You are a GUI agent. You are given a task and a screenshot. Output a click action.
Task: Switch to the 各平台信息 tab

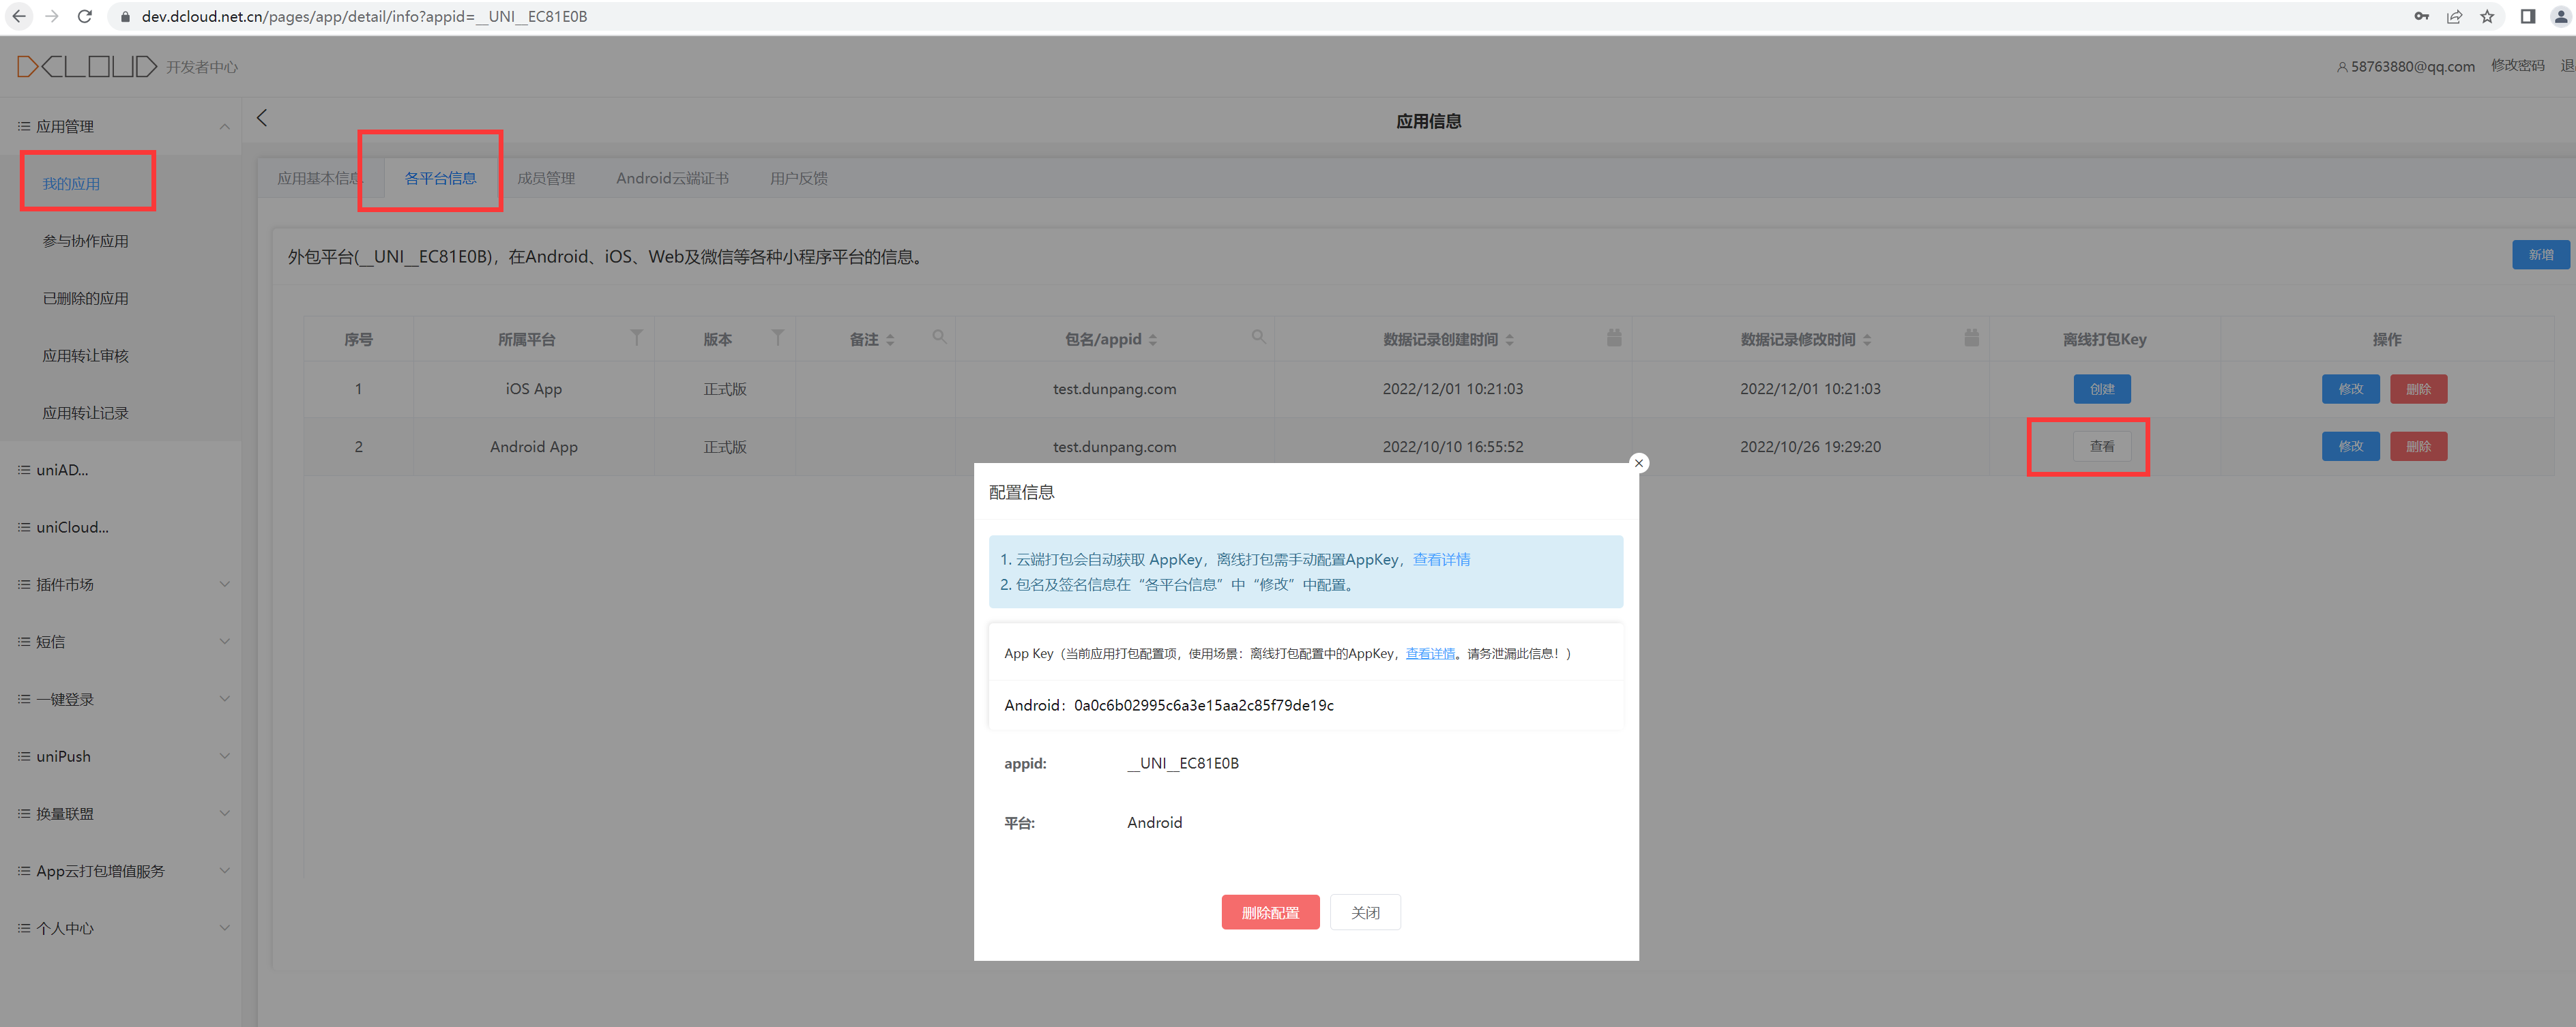[x=440, y=178]
